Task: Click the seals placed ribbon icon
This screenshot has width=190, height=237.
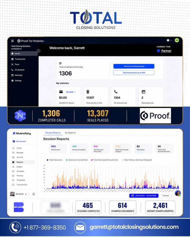Action: (x=88, y=92)
